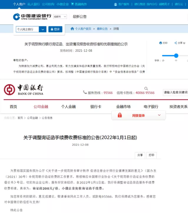The height and width of the screenshot is (213, 188).
Task: Click the date 2021-12-08 under Bank of China title
Action: click(x=80, y=145)
